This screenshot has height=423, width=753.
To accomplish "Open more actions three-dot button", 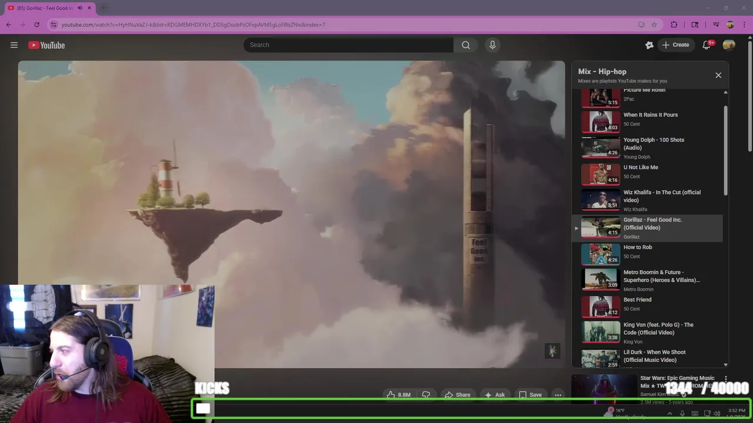I will (x=558, y=395).
